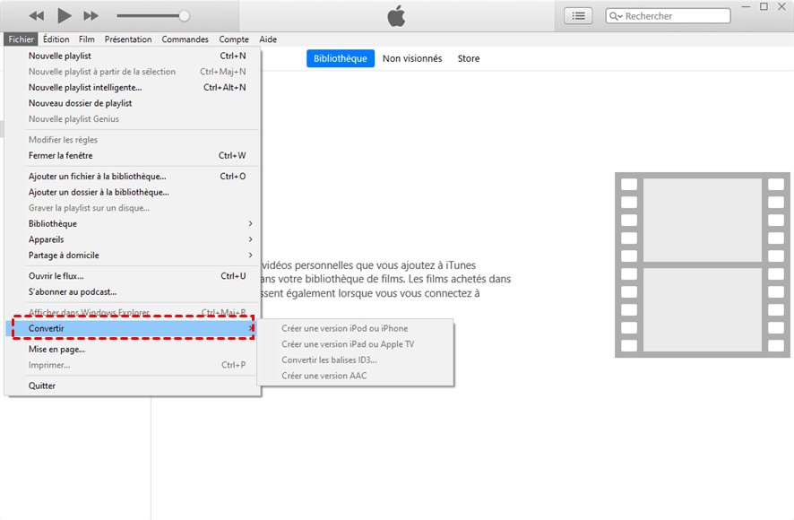794x520 pixels.
Task: Switch to the Non visionnés tab
Action: [412, 58]
